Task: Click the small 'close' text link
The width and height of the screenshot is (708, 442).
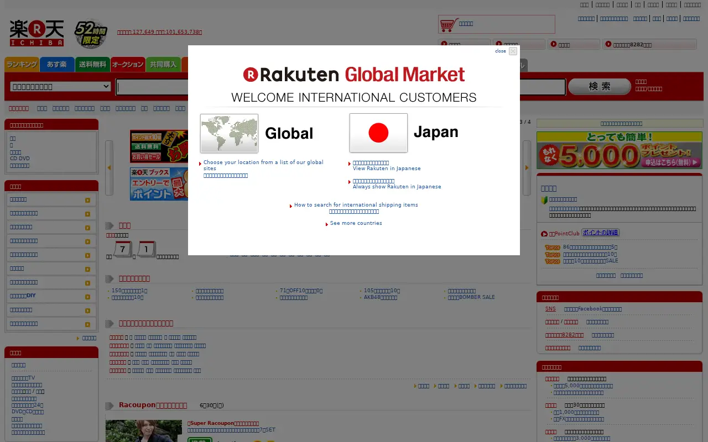Action: [x=501, y=51]
